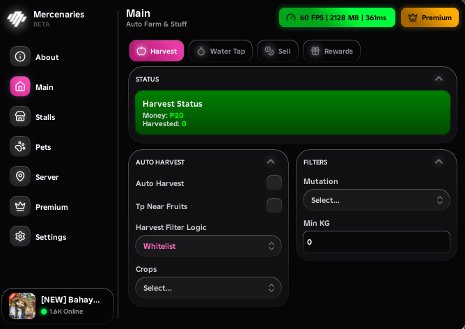Collapse the Status section chevron
Screen dimensions: 465x329
(x=439, y=79)
